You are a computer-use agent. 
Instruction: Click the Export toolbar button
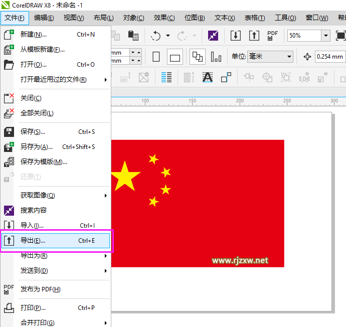(x=254, y=36)
